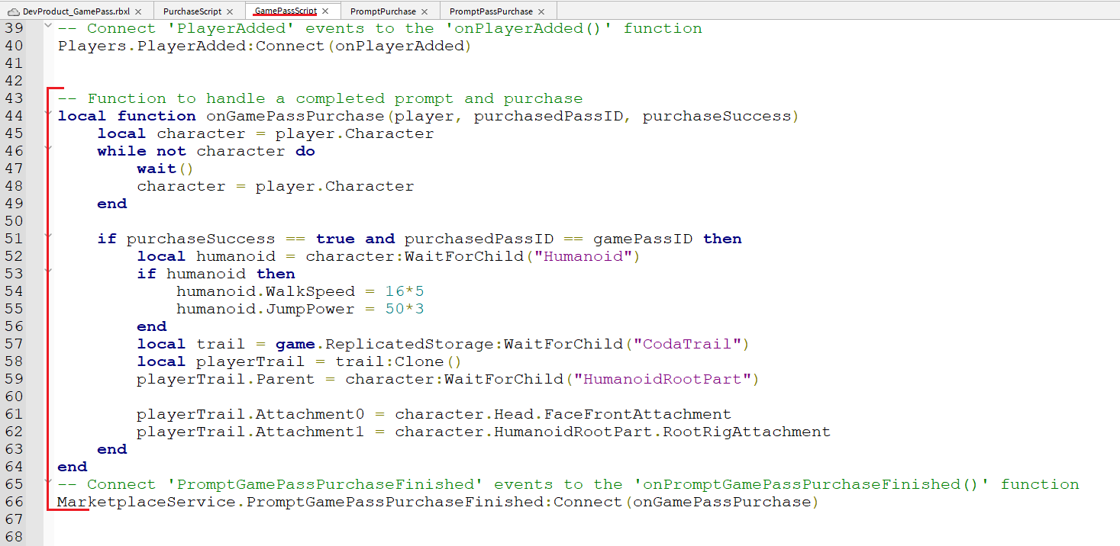Collapse the comment fold arrow at line 65
Viewport: 1120px width, 546px height.
[x=48, y=481]
